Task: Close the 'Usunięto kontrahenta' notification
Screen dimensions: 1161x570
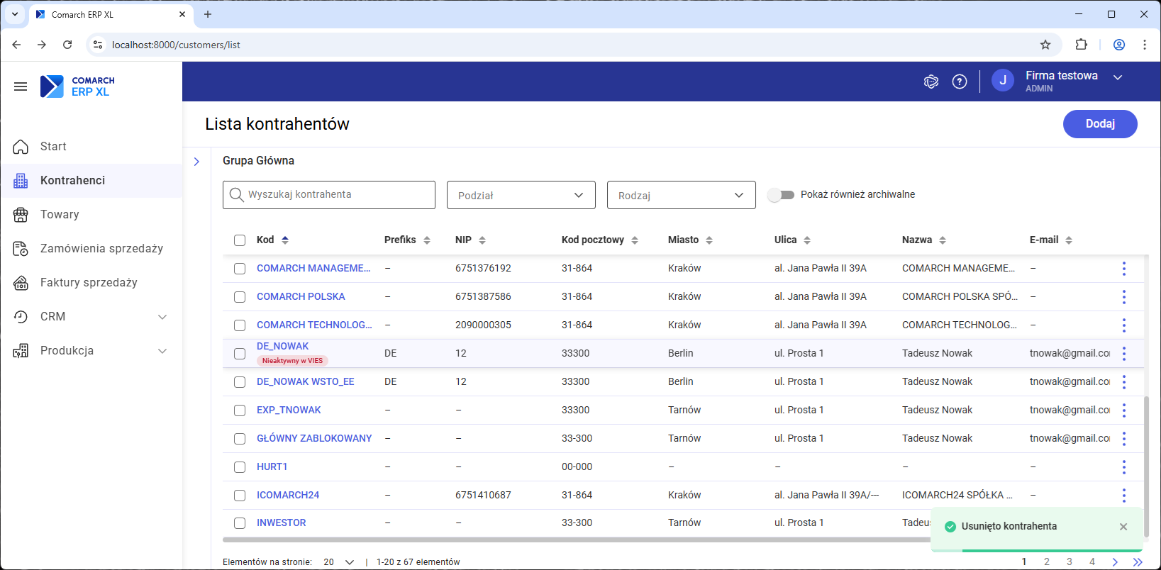Action: [x=1123, y=527]
